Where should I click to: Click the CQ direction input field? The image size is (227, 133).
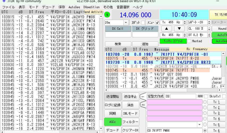coord(183,96)
